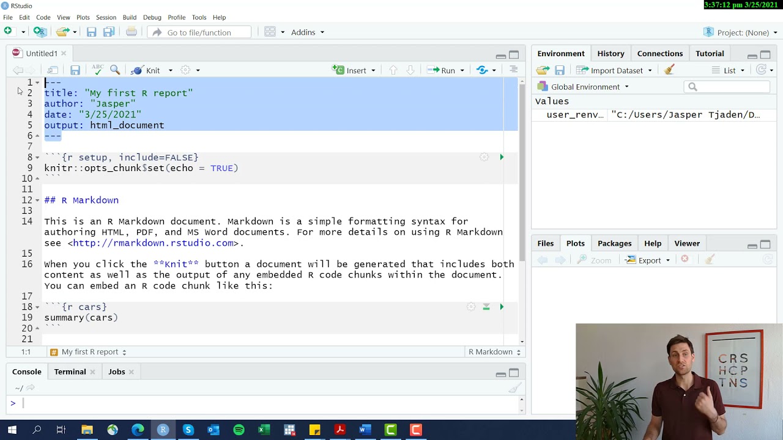Screen dimensions: 783x440
Task: Open the Session menu
Action: 106,17
